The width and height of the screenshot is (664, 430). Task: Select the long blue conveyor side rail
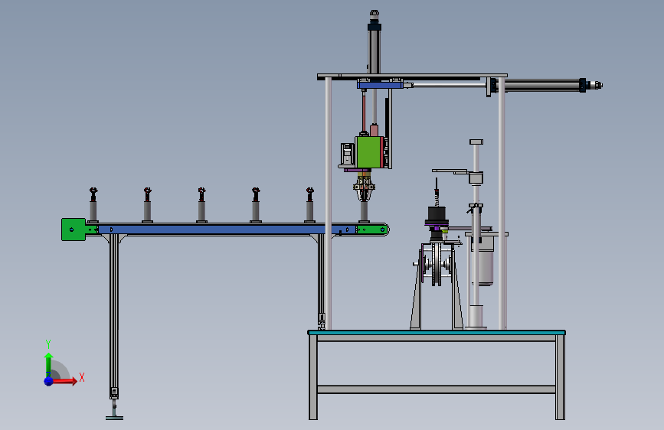pos(227,230)
